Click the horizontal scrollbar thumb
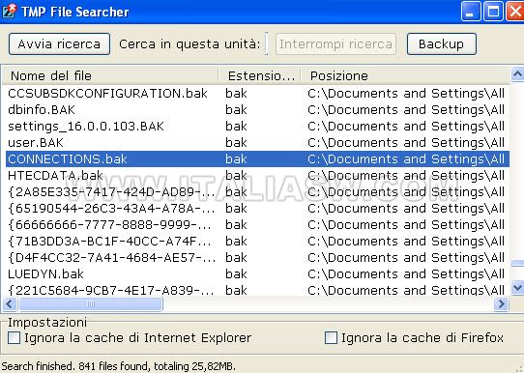524x373 pixels. [91, 303]
